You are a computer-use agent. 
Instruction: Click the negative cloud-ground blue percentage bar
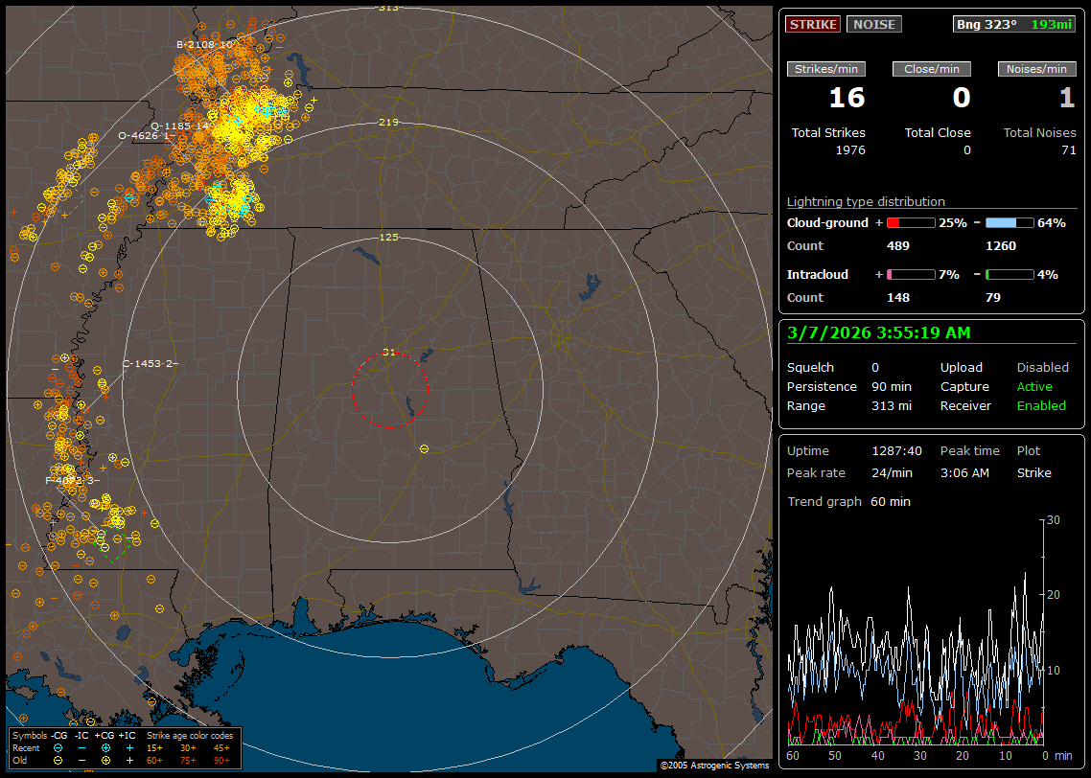1010,222
